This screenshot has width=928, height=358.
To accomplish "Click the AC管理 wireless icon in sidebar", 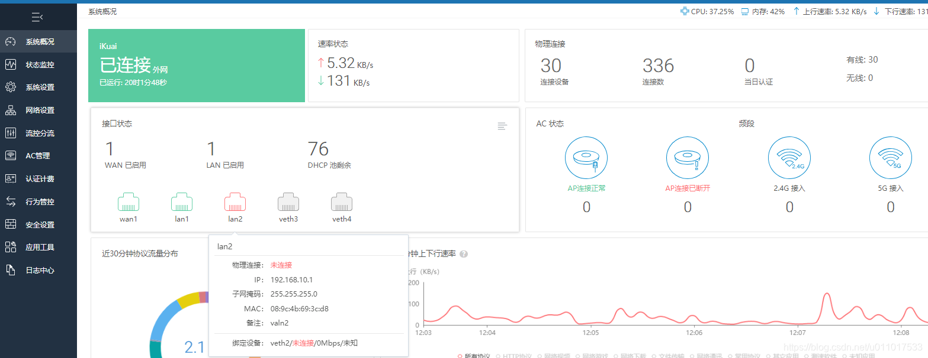I will tap(10, 156).
